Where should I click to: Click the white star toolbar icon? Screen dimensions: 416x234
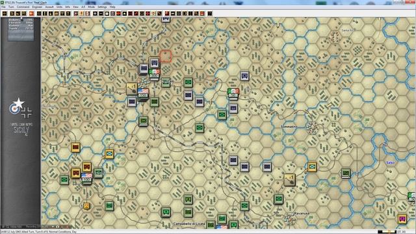124,13
